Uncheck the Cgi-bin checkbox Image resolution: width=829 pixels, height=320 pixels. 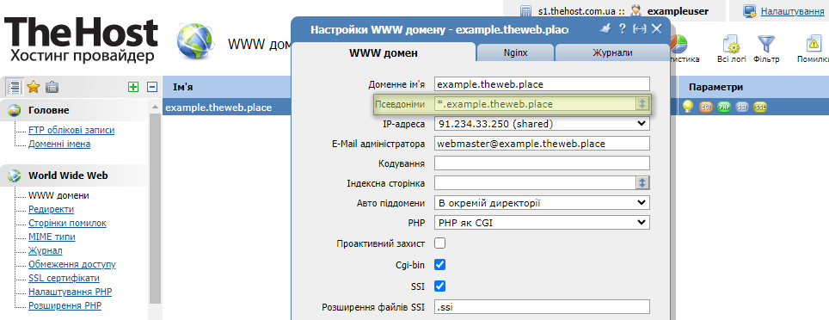click(440, 264)
